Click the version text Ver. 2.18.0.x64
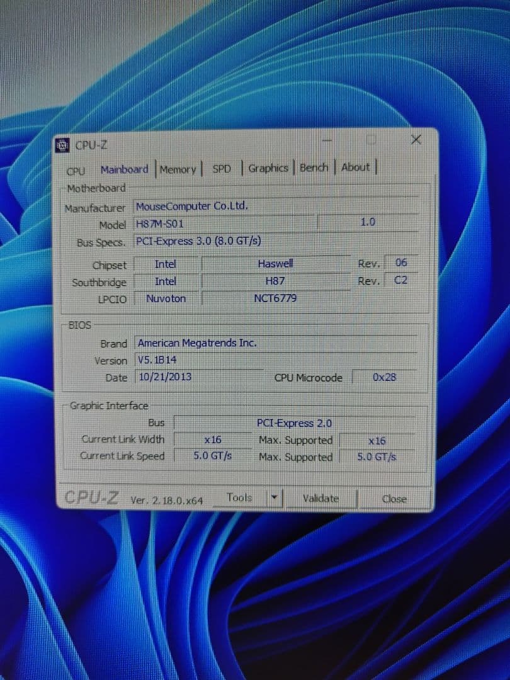 tap(166, 500)
